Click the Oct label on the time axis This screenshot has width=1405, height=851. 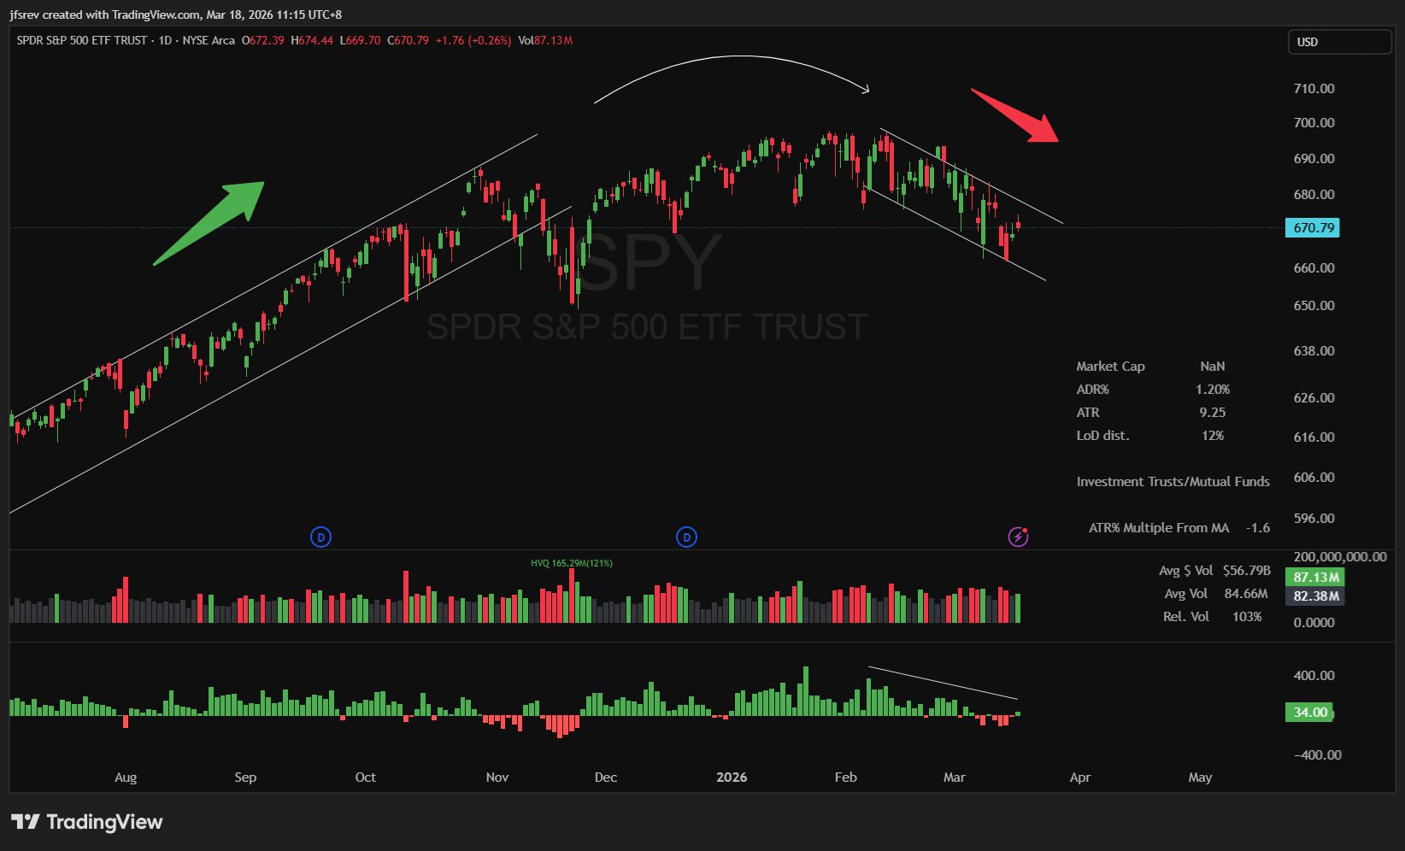[x=365, y=778]
